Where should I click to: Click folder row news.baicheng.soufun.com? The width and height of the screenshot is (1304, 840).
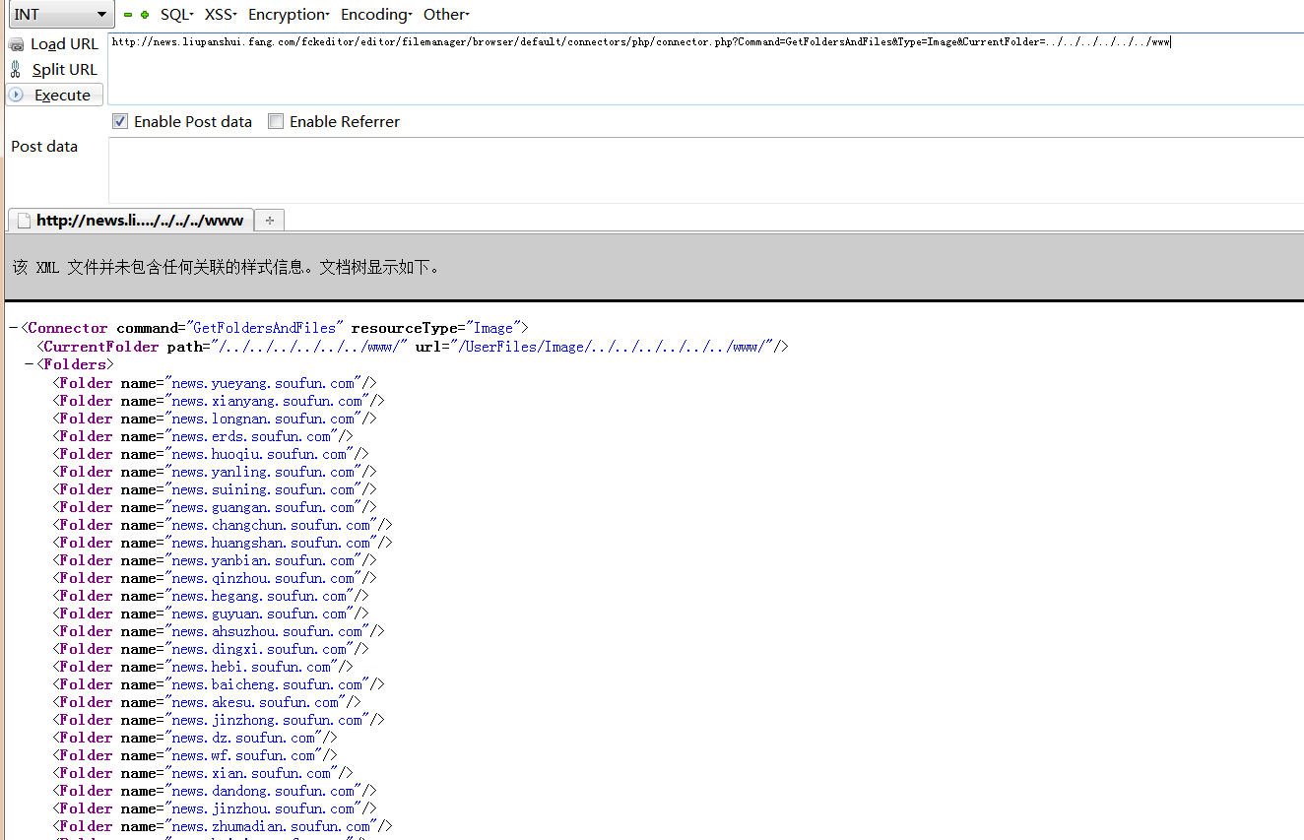click(x=219, y=684)
